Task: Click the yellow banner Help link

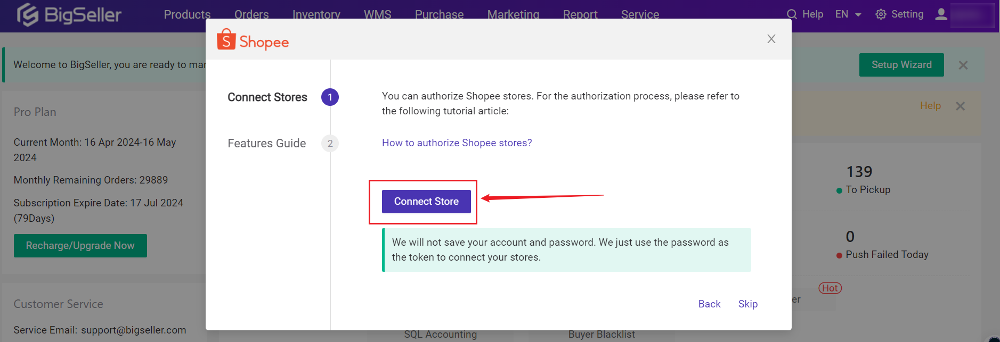Action: [x=930, y=106]
